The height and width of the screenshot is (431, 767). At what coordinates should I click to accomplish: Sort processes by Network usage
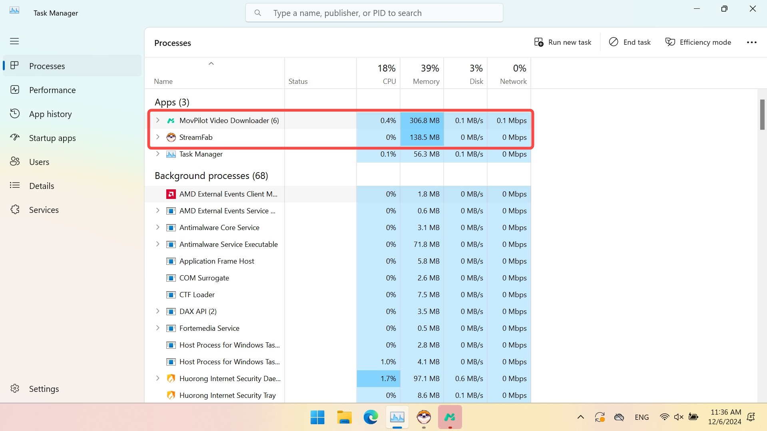(509, 73)
